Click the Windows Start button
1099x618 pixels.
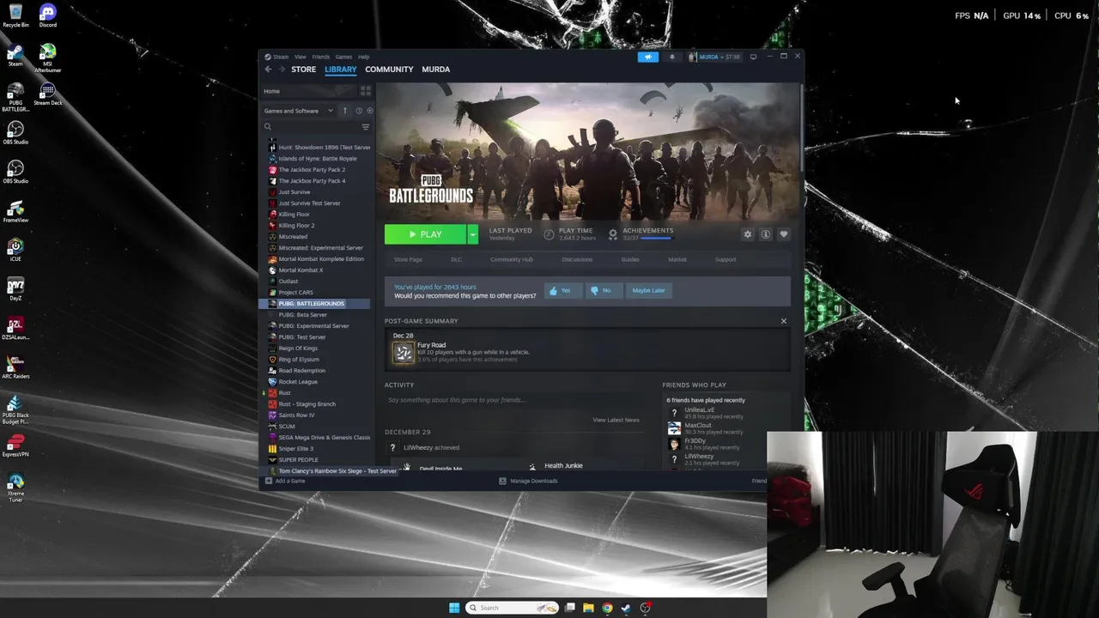[x=454, y=608]
